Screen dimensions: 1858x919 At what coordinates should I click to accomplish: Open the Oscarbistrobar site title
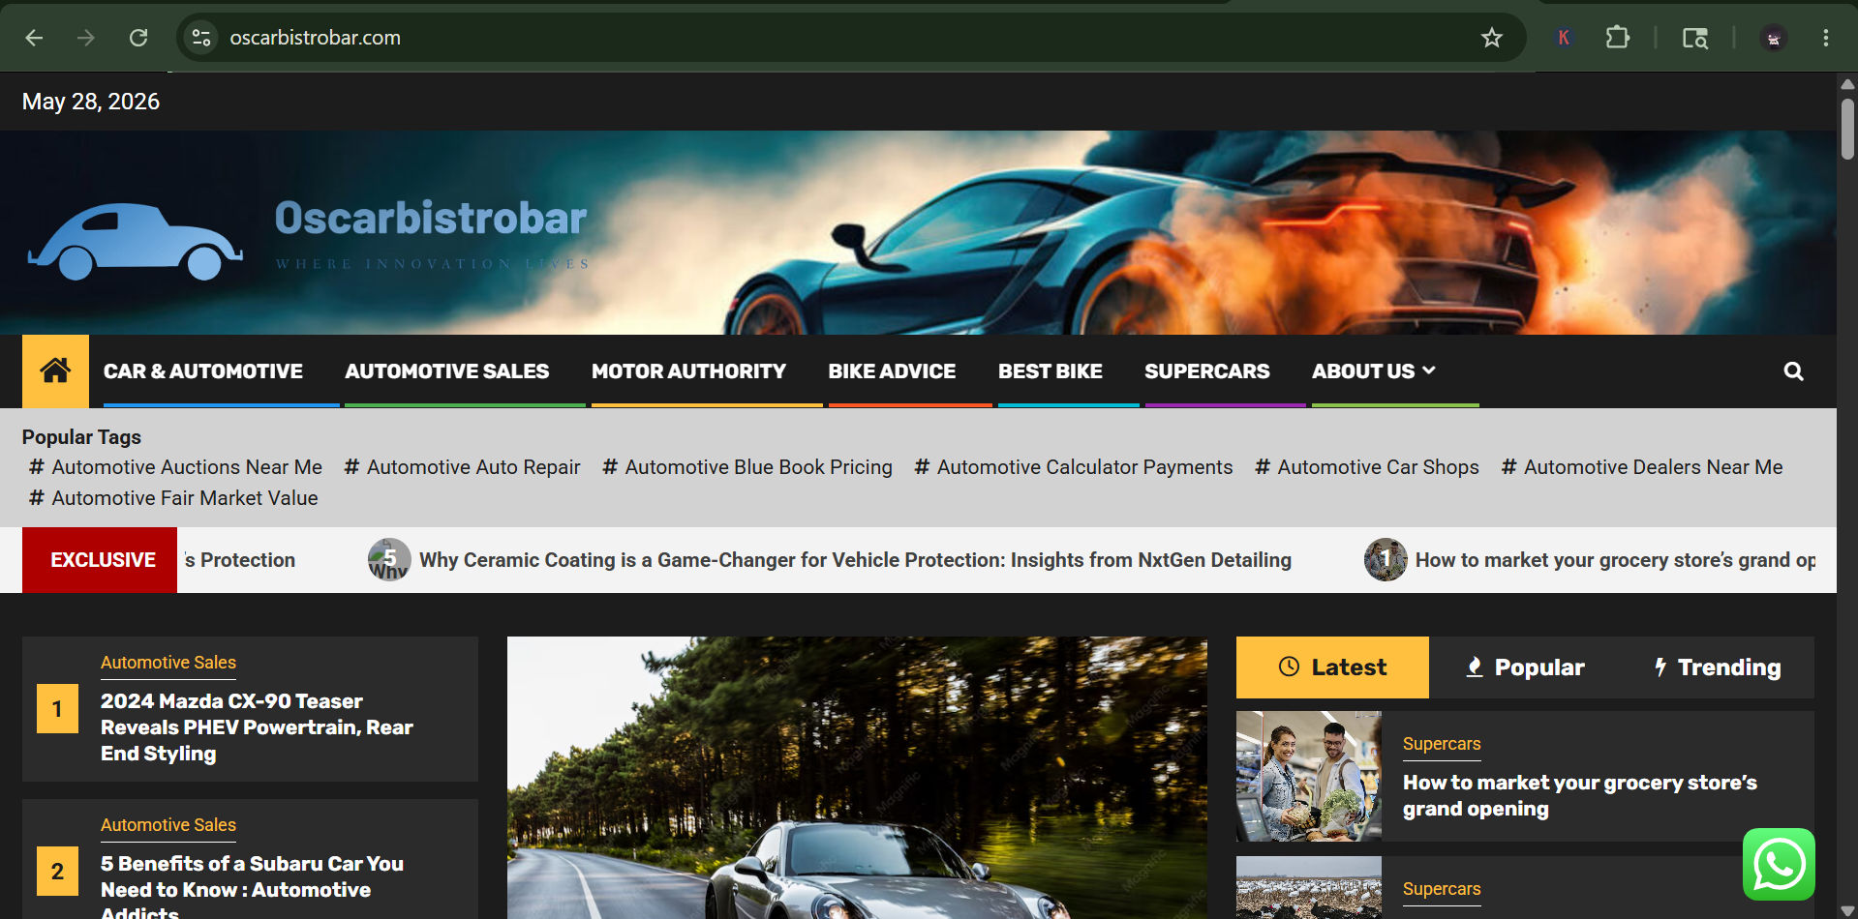point(431,219)
